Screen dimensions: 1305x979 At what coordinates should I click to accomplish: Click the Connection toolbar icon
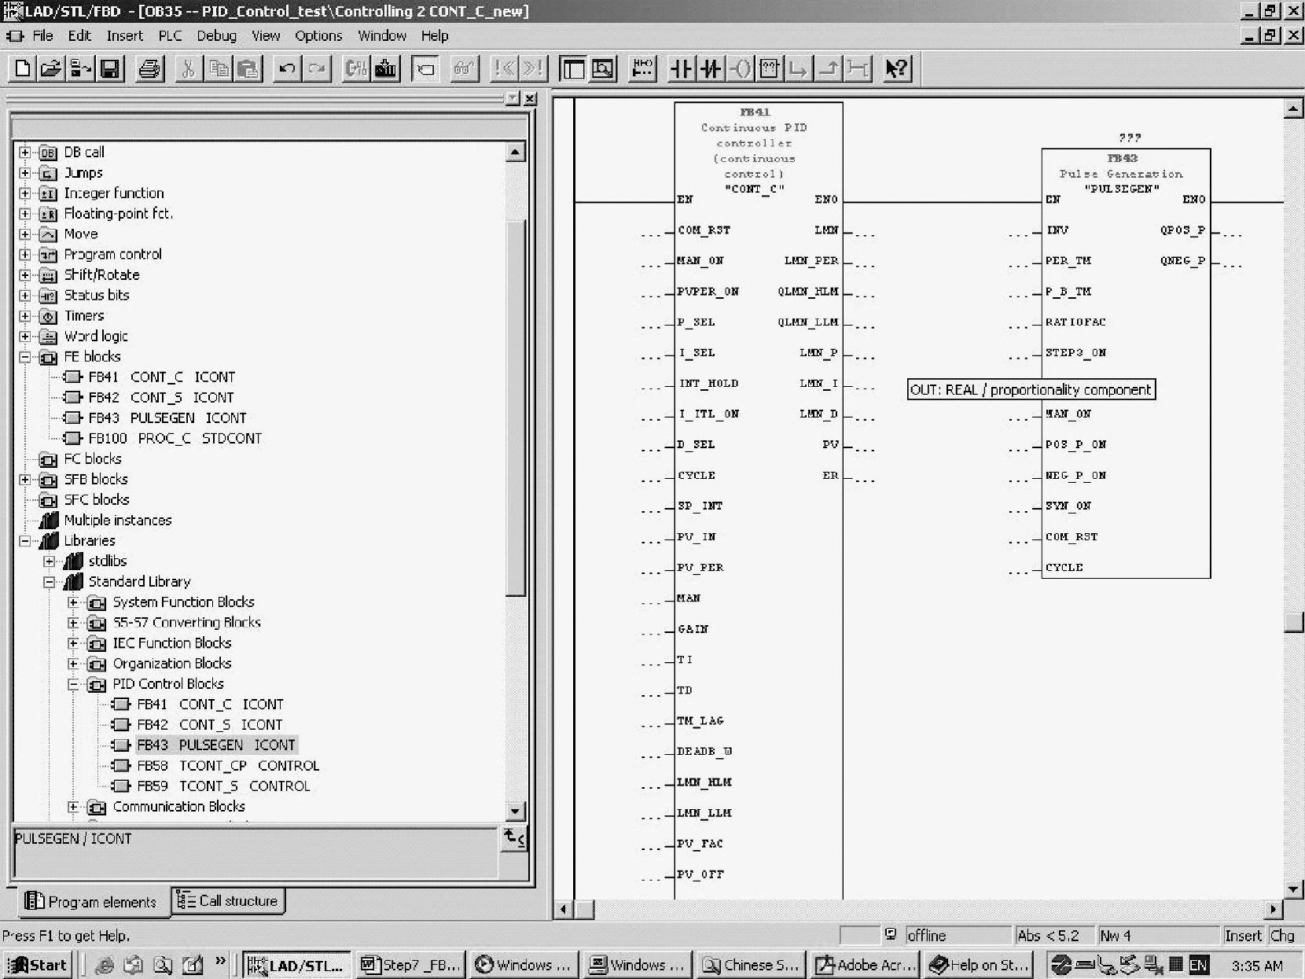[858, 69]
